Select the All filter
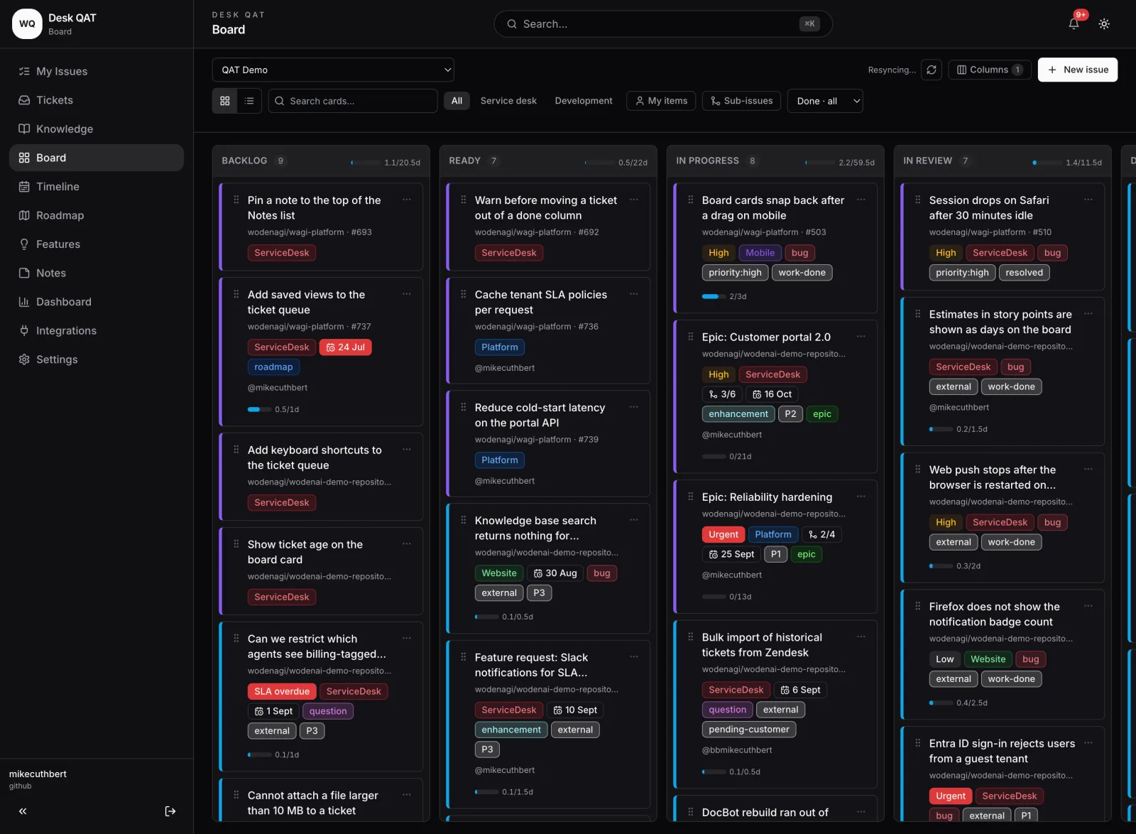Viewport: 1136px width, 834px height. [457, 101]
